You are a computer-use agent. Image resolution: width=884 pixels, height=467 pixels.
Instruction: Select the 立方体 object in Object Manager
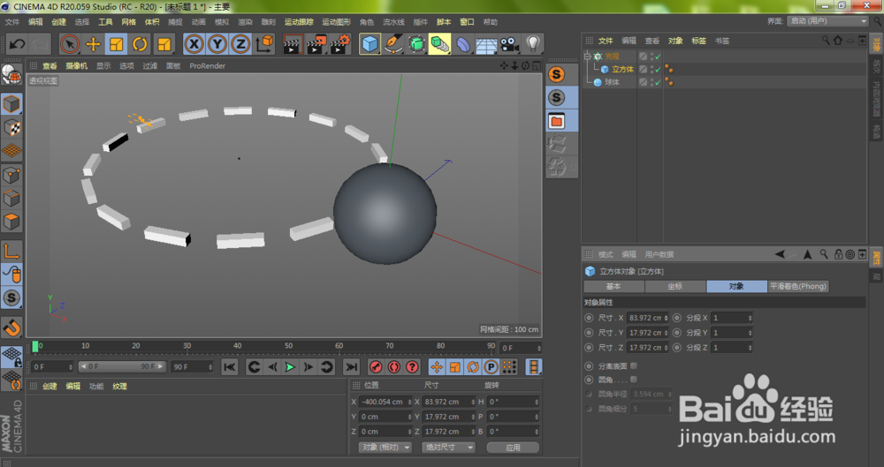click(622, 69)
